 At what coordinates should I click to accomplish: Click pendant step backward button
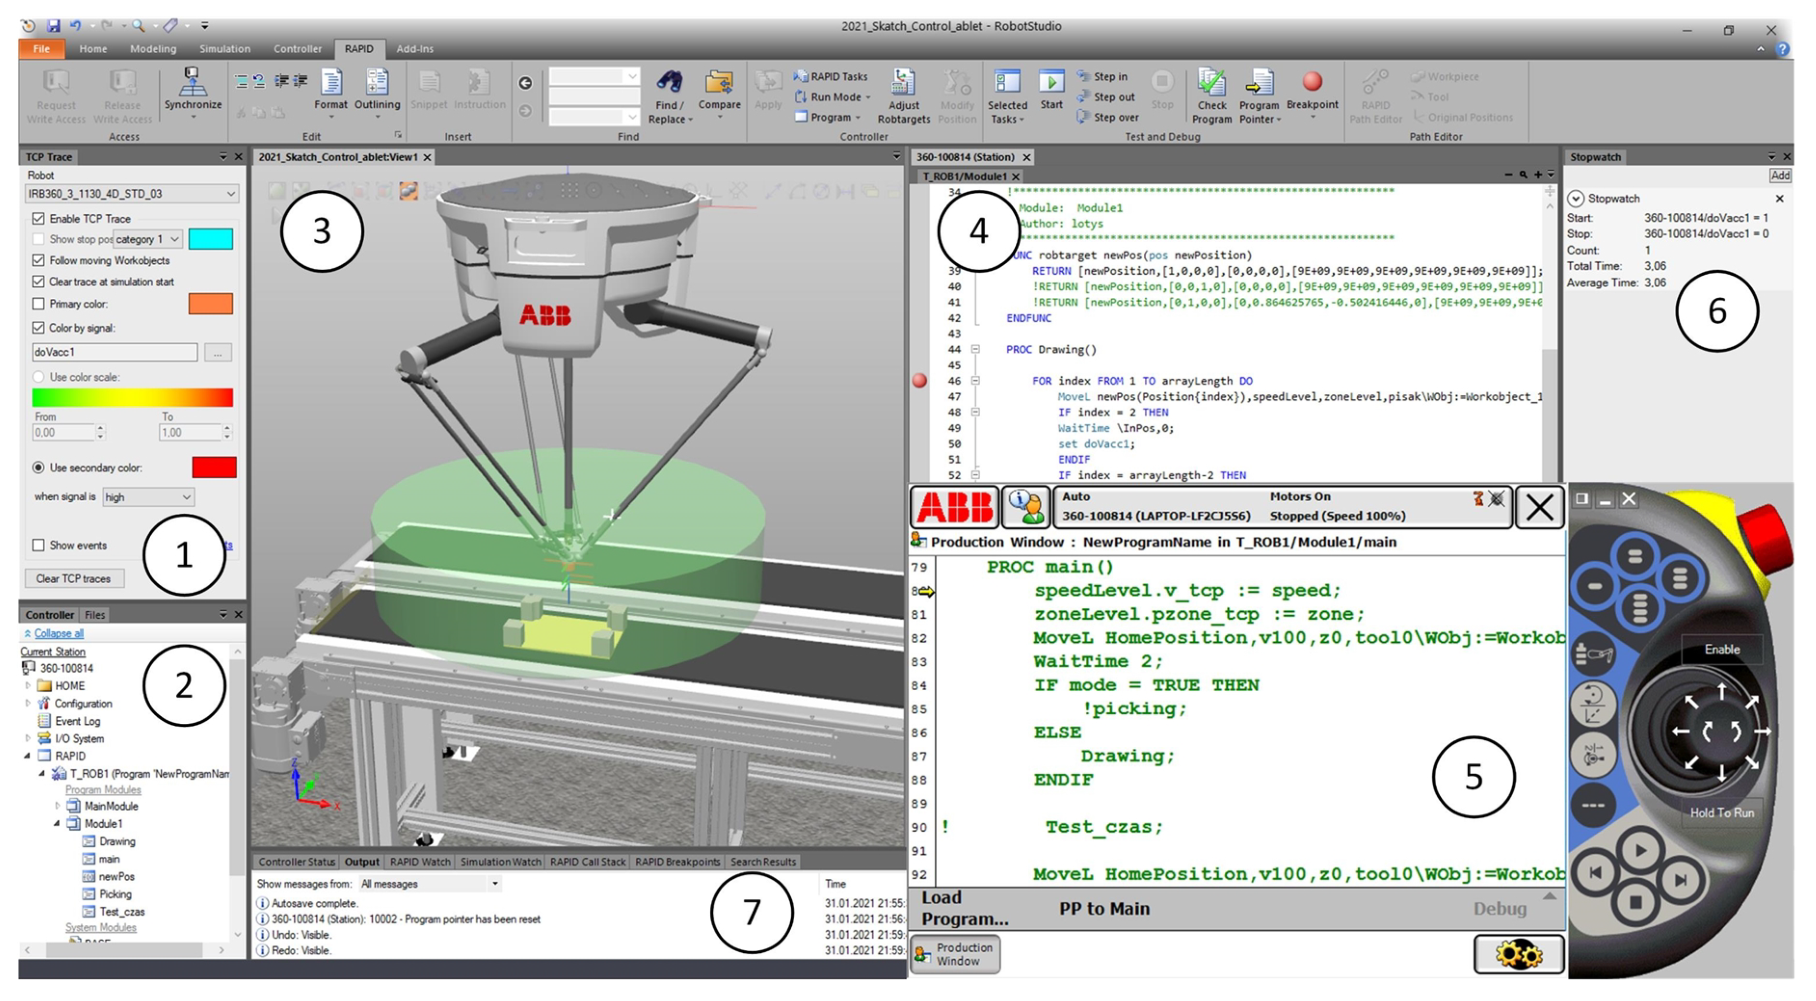click(x=1595, y=873)
